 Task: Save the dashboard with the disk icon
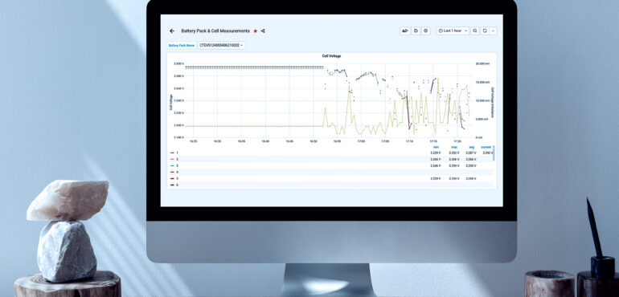(x=416, y=31)
